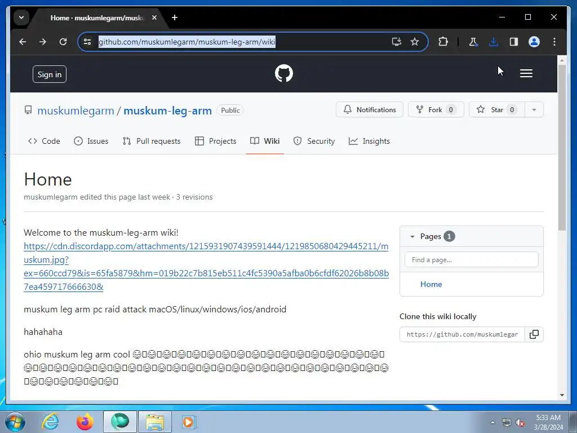Click 'Welcome to the muskum-leg-arm wiki!' text
Screen dimensions: 577x433
pos(101,233)
